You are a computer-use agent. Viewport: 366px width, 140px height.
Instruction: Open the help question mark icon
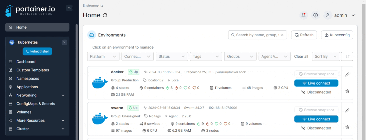(x=316, y=15)
